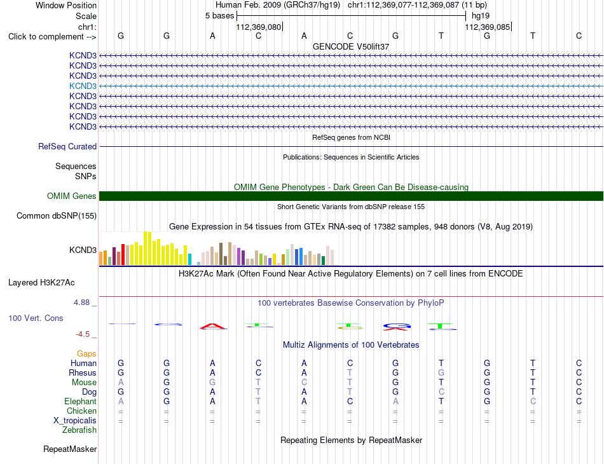The width and height of the screenshot is (604, 464).
Task: Click the Gaps label in Multiz track
Action: (x=86, y=353)
